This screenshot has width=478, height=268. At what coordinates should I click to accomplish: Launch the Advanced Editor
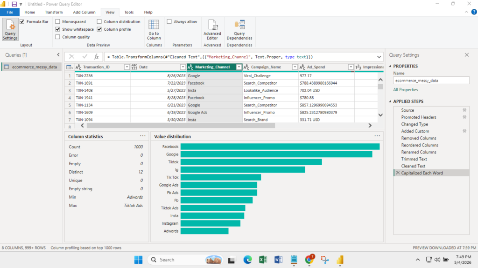tap(212, 29)
